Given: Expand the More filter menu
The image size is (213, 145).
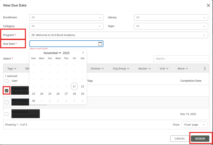Looking at the screenshot, I should click(x=182, y=69).
